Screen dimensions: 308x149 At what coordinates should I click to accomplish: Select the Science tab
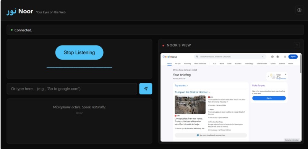pyautogui.click(x=282, y=64)
